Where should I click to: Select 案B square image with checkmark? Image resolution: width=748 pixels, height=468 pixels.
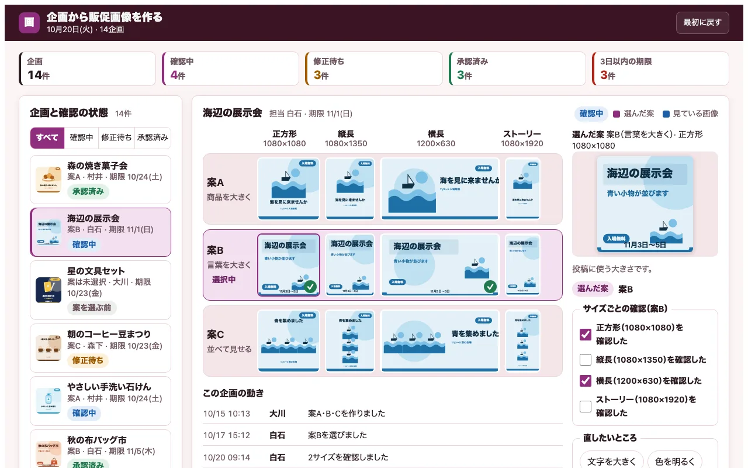point(289,265)
